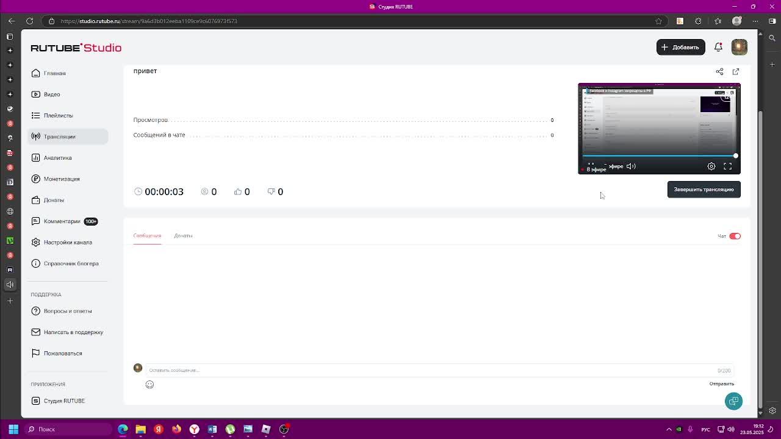Open stream player settings gear
The height and width of the screenshot is (439, 781).
[x=711, y=166]
